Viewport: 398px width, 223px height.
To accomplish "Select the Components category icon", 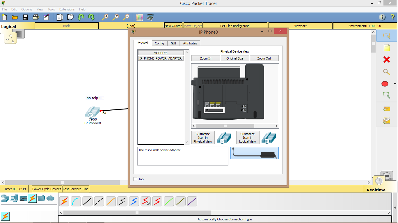I will click(x=23, y=198).
